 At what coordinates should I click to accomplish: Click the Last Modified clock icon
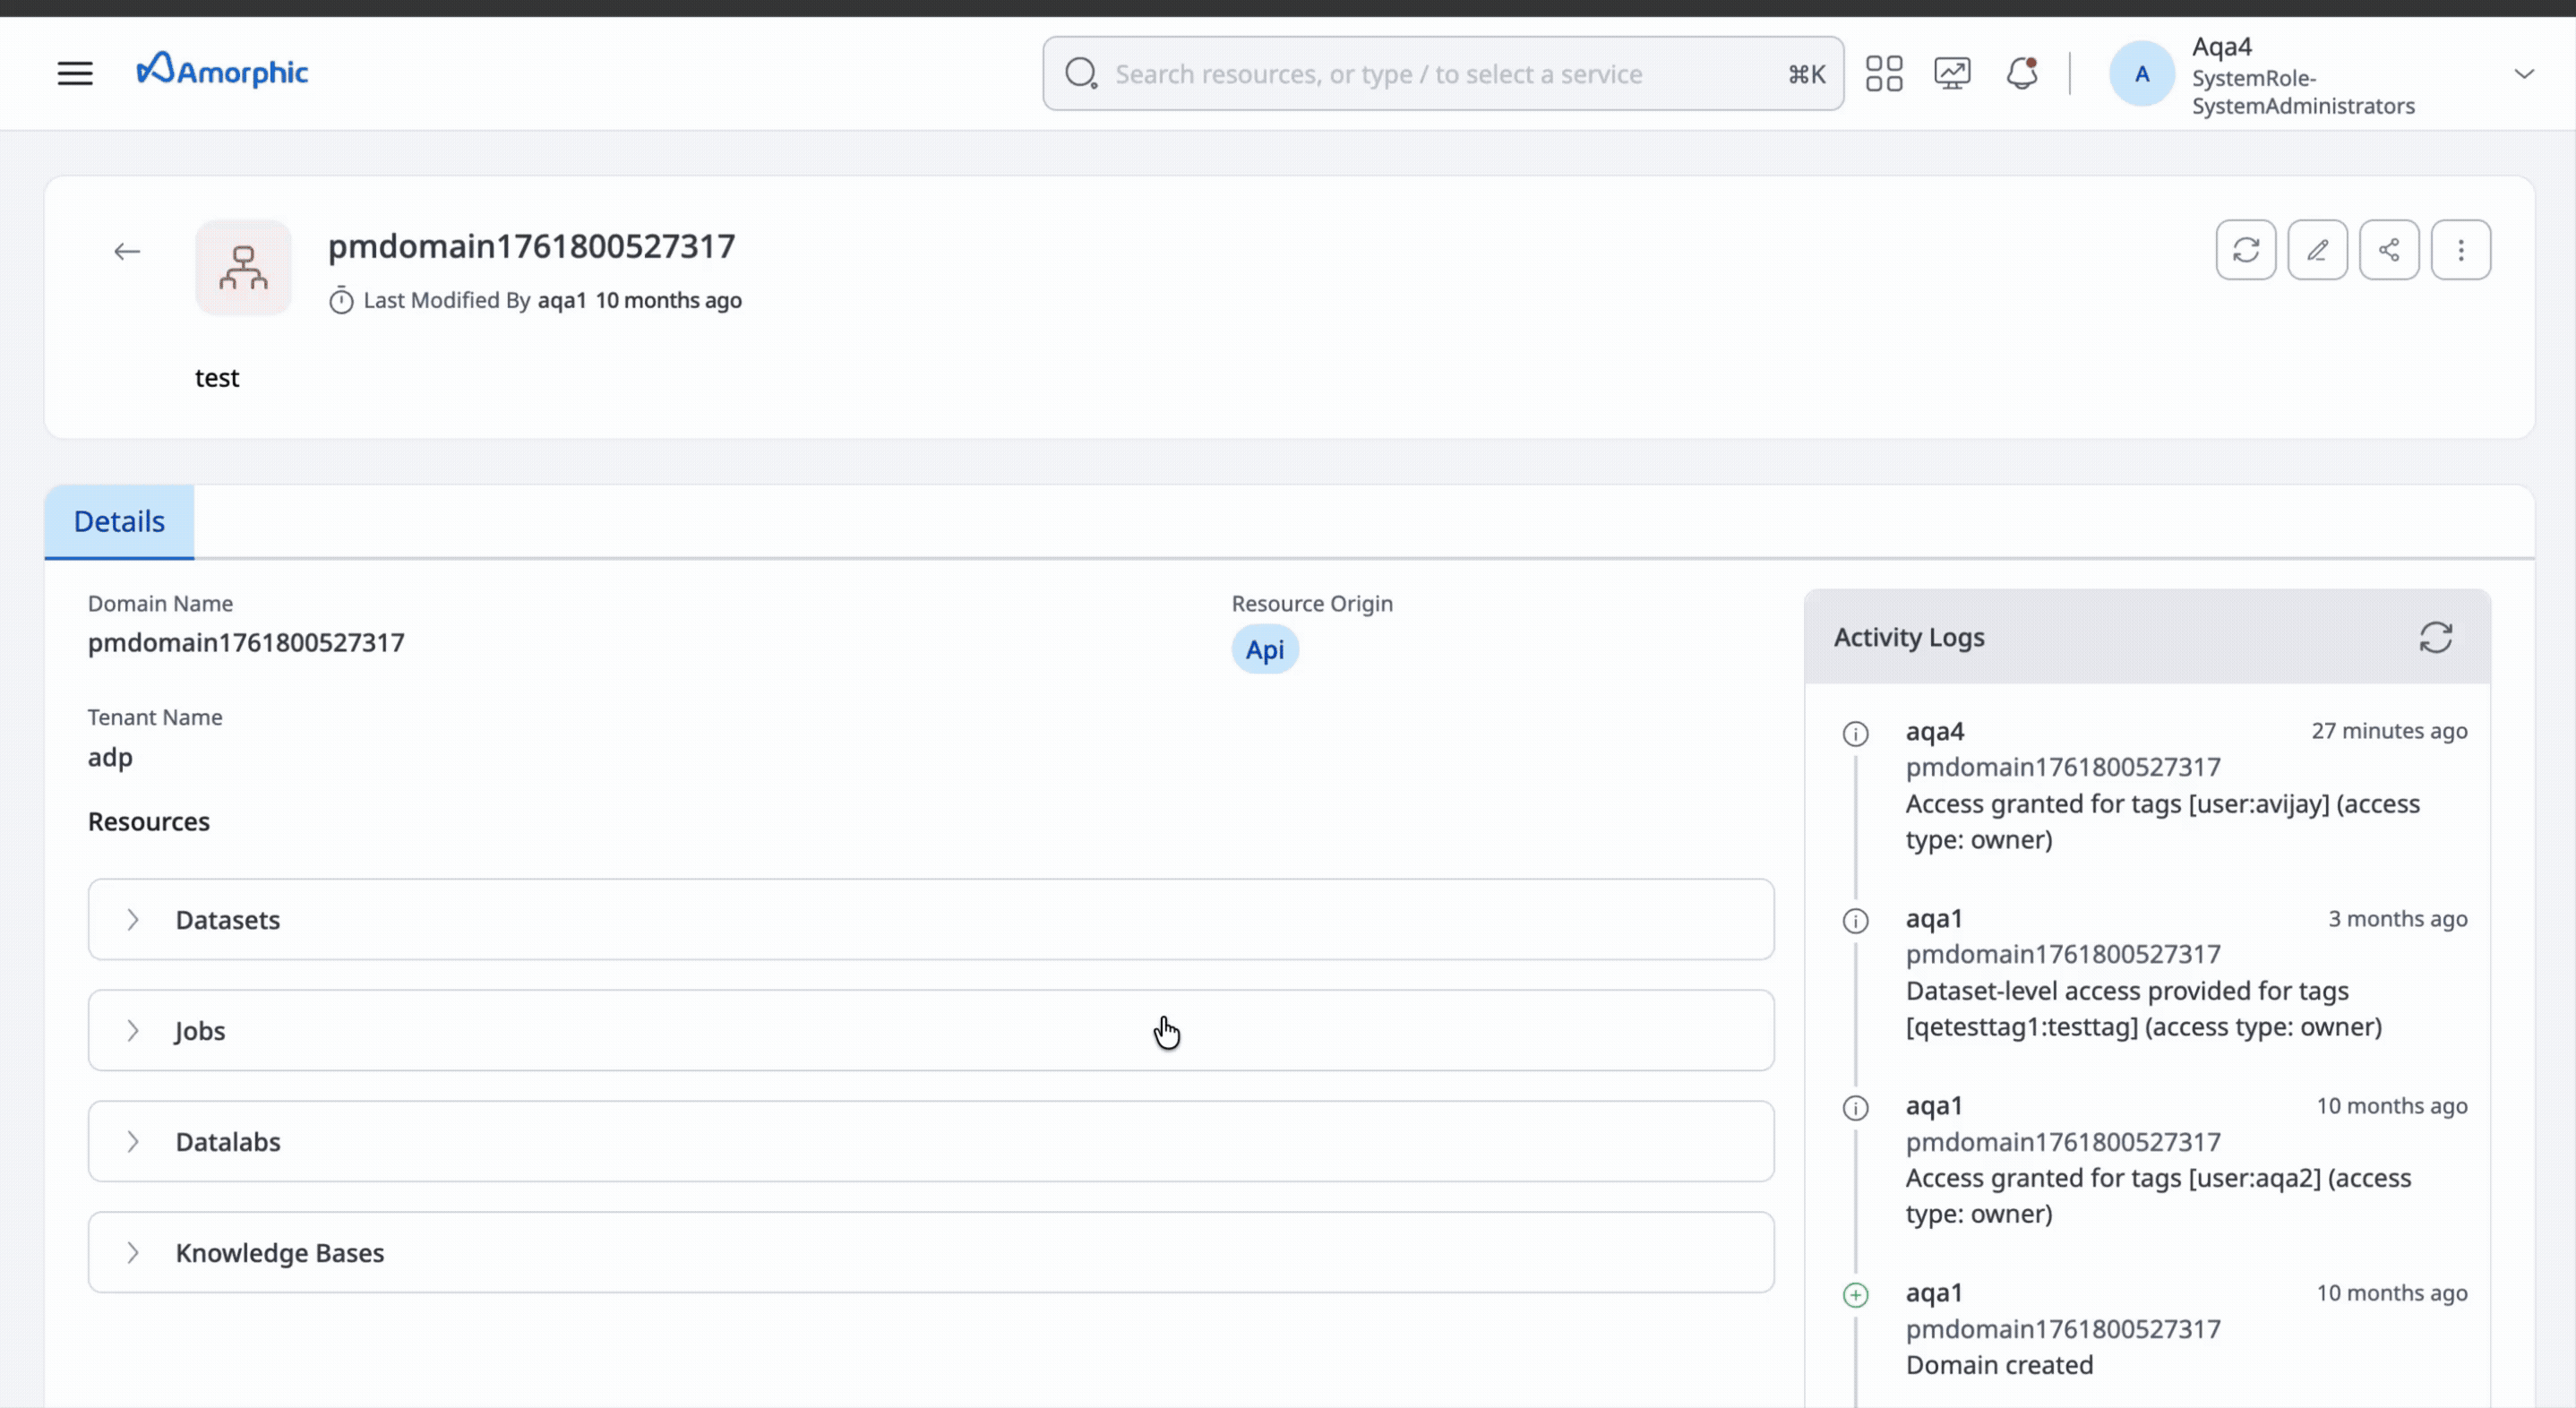(x=341, y=300)
